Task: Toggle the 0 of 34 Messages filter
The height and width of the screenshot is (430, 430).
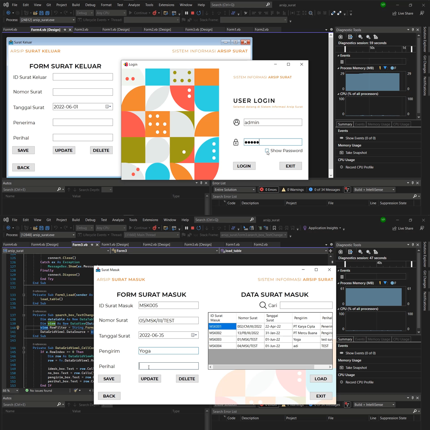Action: click(324, 190)
